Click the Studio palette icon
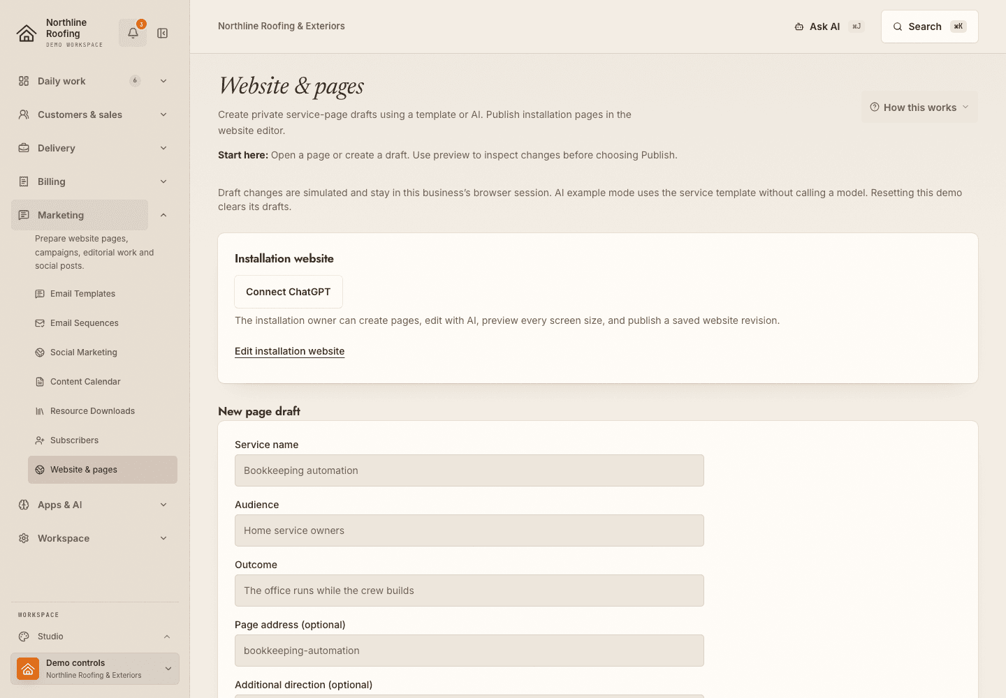Viewport: 1006px width, 698px height. click(x=24, y=637)
